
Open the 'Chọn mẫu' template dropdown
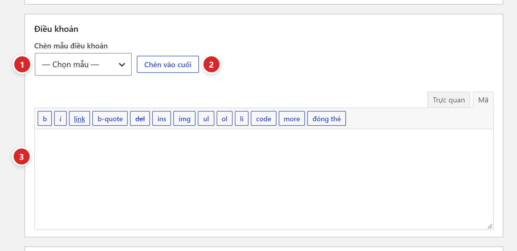coord(83,64)
